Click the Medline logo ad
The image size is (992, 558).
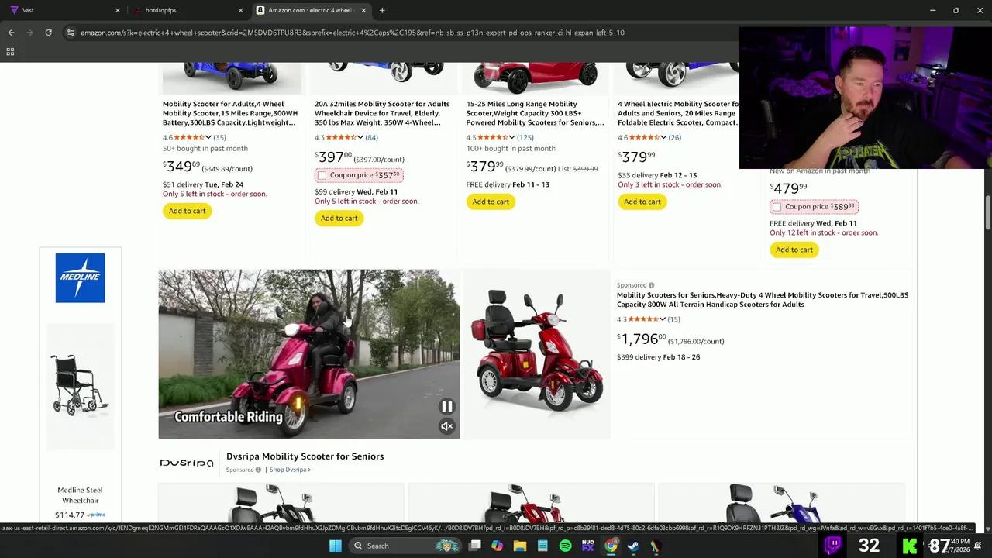(x=80, y=277)
